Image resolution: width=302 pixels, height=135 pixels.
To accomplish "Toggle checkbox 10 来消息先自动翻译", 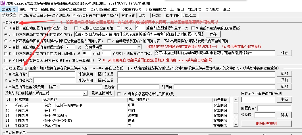I will 99,60.
